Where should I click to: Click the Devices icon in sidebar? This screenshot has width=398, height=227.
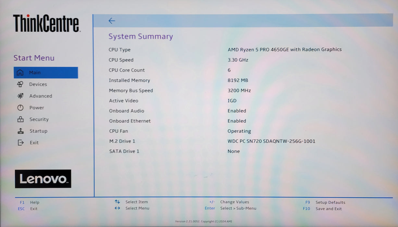pyautogui.click(x=20, y=84)
